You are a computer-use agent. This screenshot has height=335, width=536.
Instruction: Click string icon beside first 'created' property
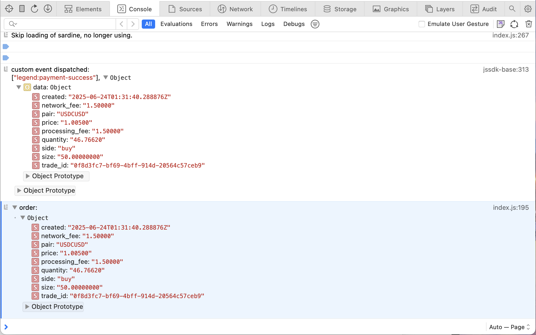point(36,97)
